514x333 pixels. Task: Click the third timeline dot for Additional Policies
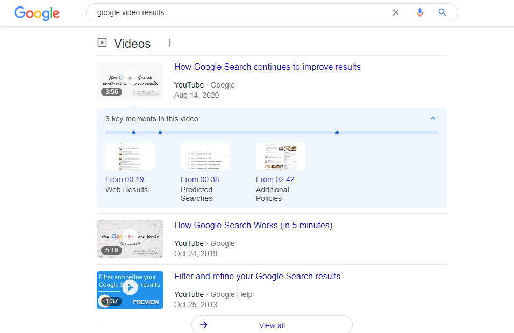(337, 133)
